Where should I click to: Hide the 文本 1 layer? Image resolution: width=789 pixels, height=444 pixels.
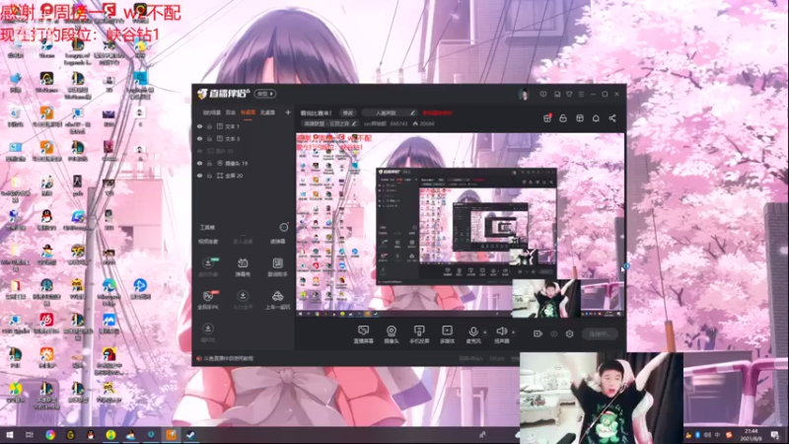(200, 126)
